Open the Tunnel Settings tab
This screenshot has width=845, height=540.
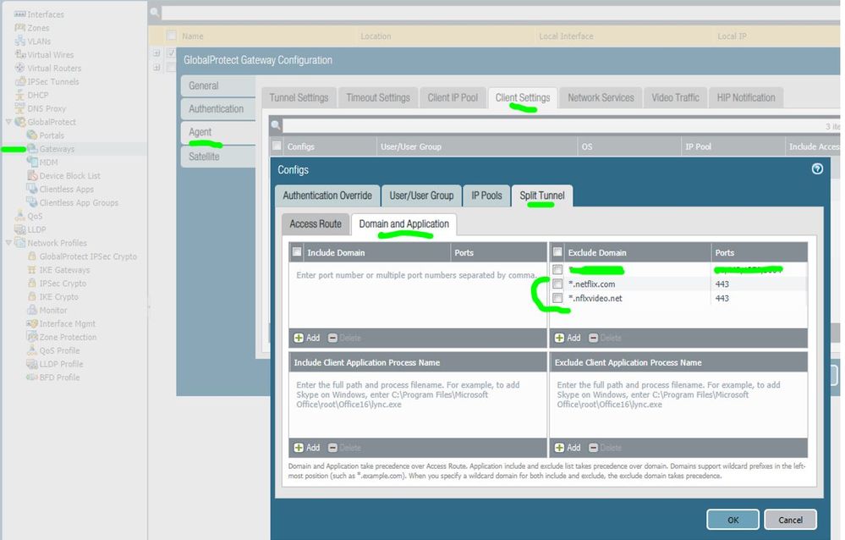coord(299,97)
